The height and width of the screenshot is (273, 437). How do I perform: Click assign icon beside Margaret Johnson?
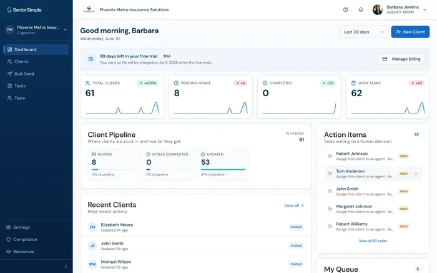pos(330,209)
